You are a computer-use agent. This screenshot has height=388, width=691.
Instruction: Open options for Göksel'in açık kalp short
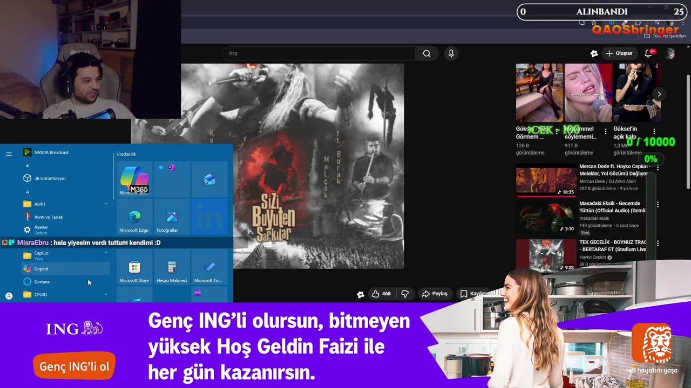pos(654,131)
